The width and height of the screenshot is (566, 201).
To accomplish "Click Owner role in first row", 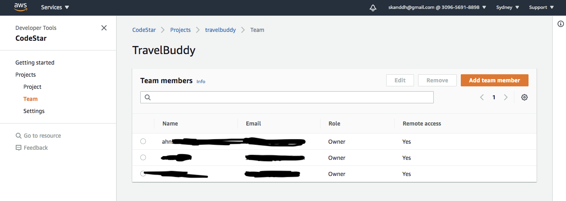I will 337,142.
